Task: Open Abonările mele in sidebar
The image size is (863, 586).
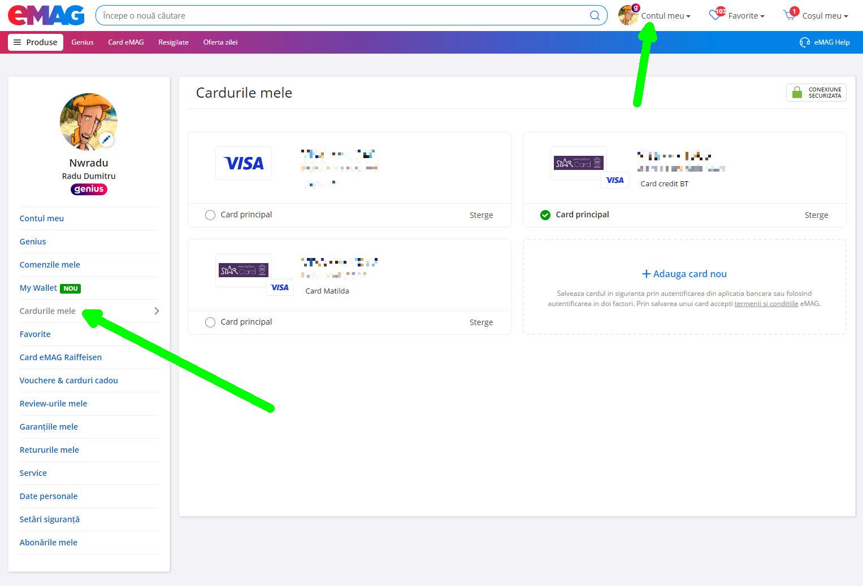Action: pos(49,543)
